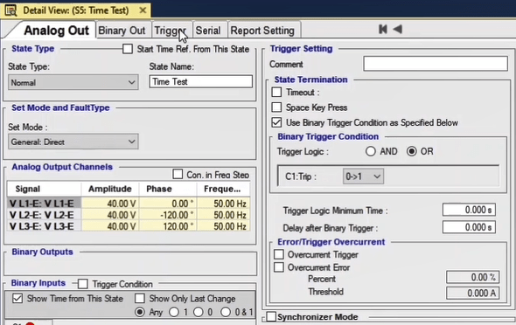Select AND trigger logic

pos(371,151)
